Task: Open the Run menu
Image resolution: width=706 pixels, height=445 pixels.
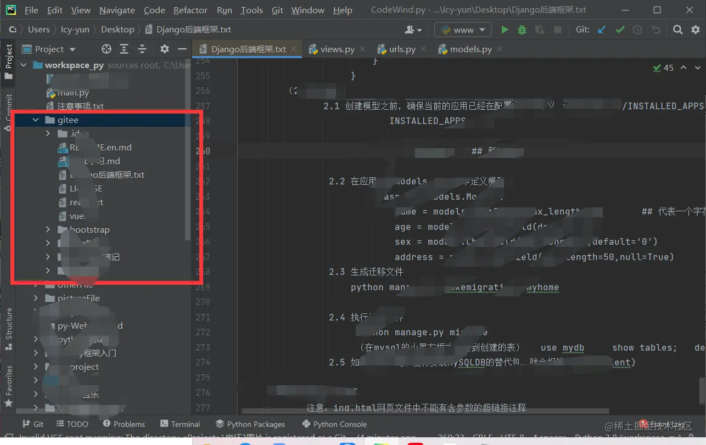Action: [225, 10]
